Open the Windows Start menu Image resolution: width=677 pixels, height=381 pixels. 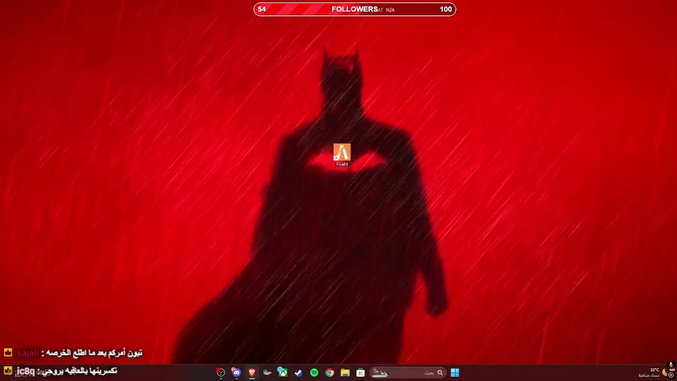tap(455, 373)
